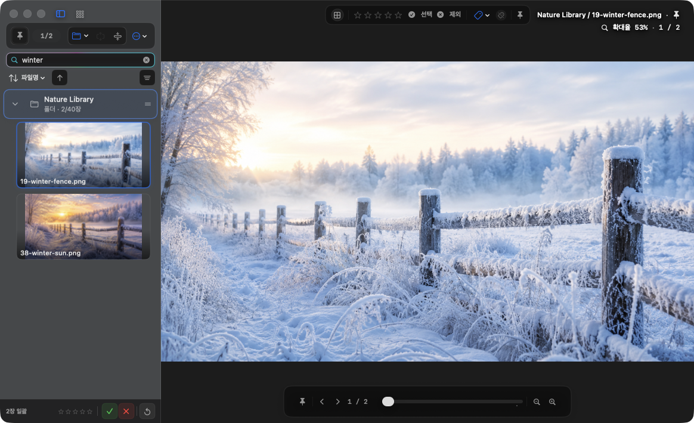The width and height of the screenshot is (694, 423).
Task: Click into the winter search box
Action: coord(80,60)
